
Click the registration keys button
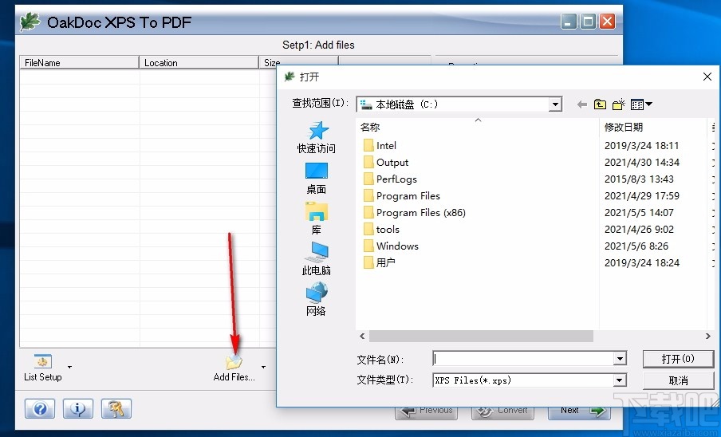pyautogui.click(x=116, y=408)
